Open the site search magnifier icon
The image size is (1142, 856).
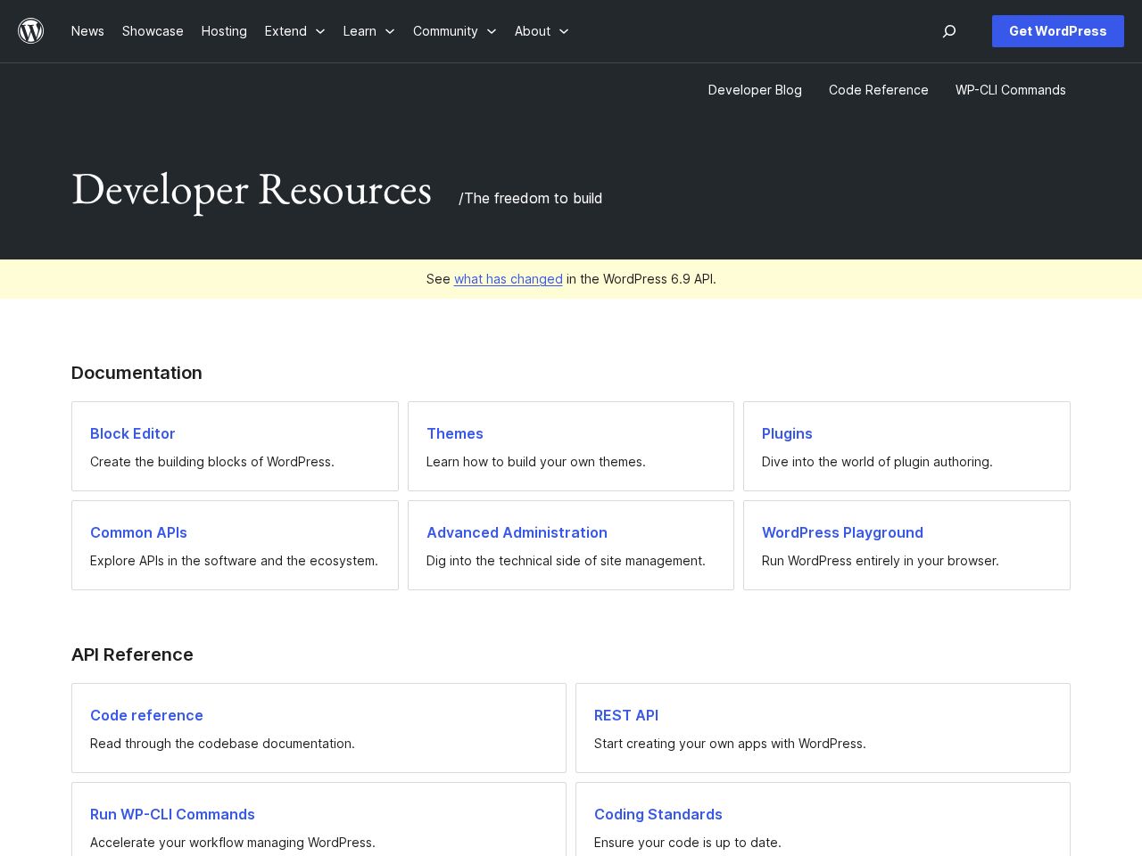[x=949, y=31]
